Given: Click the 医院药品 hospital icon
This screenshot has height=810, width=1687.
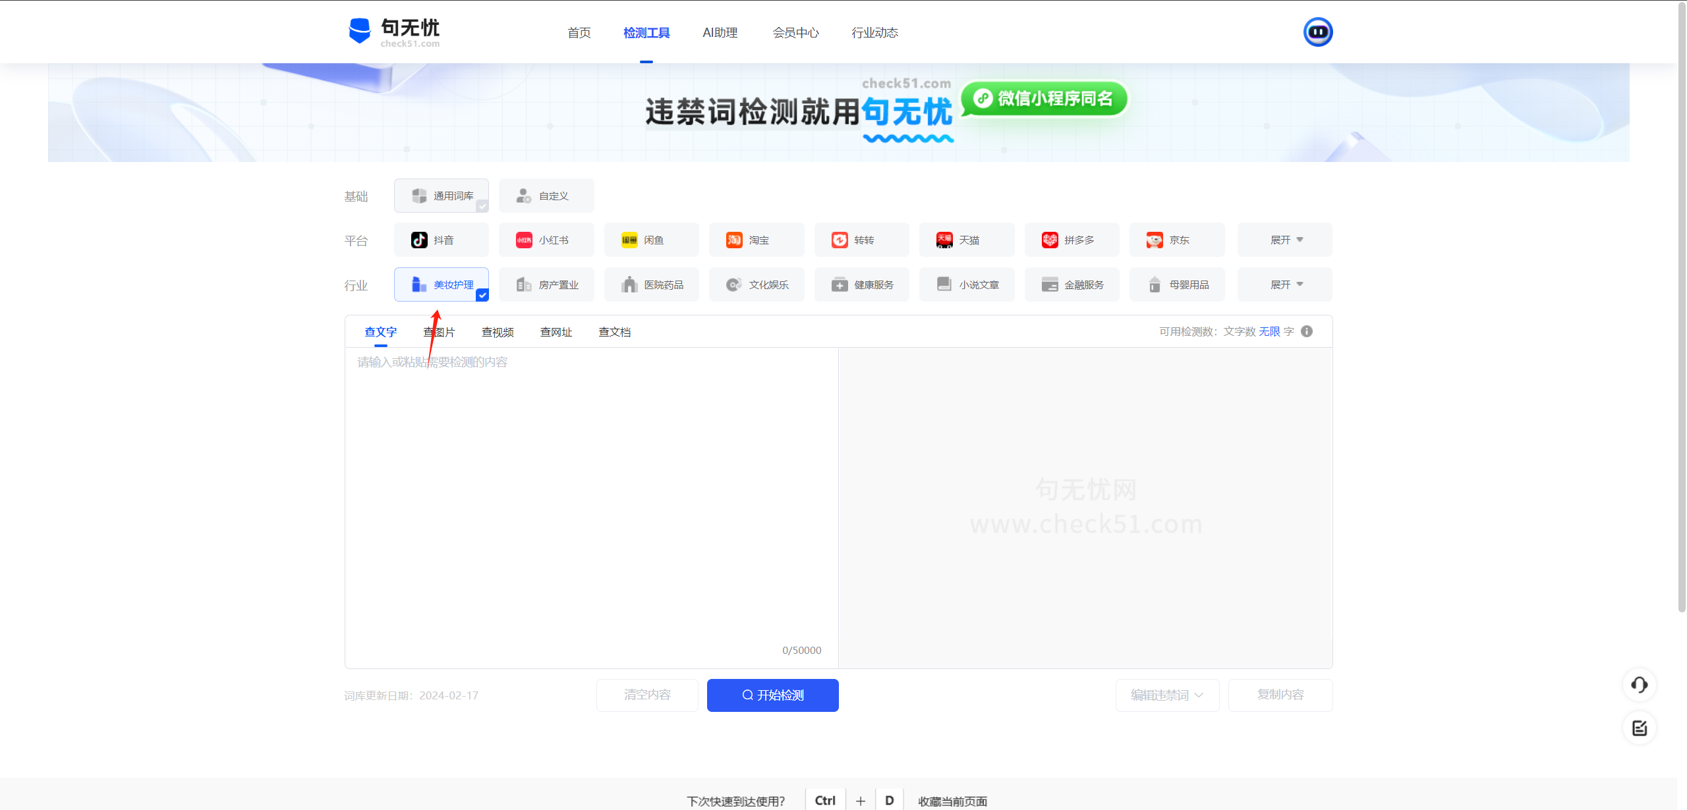Looking at the screenshot, I should (629, 284).
